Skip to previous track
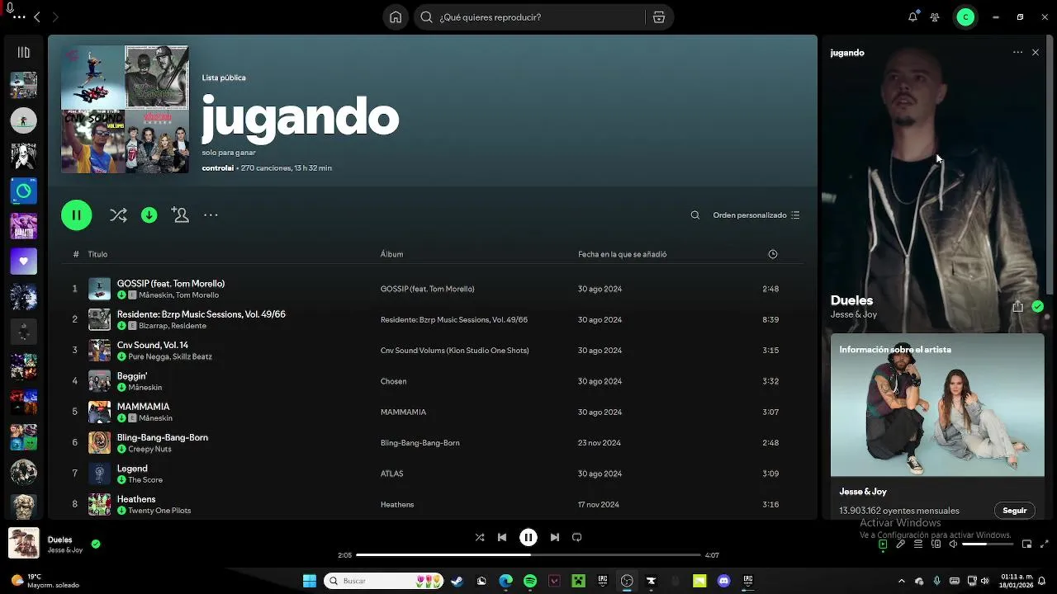 (502, 537)
